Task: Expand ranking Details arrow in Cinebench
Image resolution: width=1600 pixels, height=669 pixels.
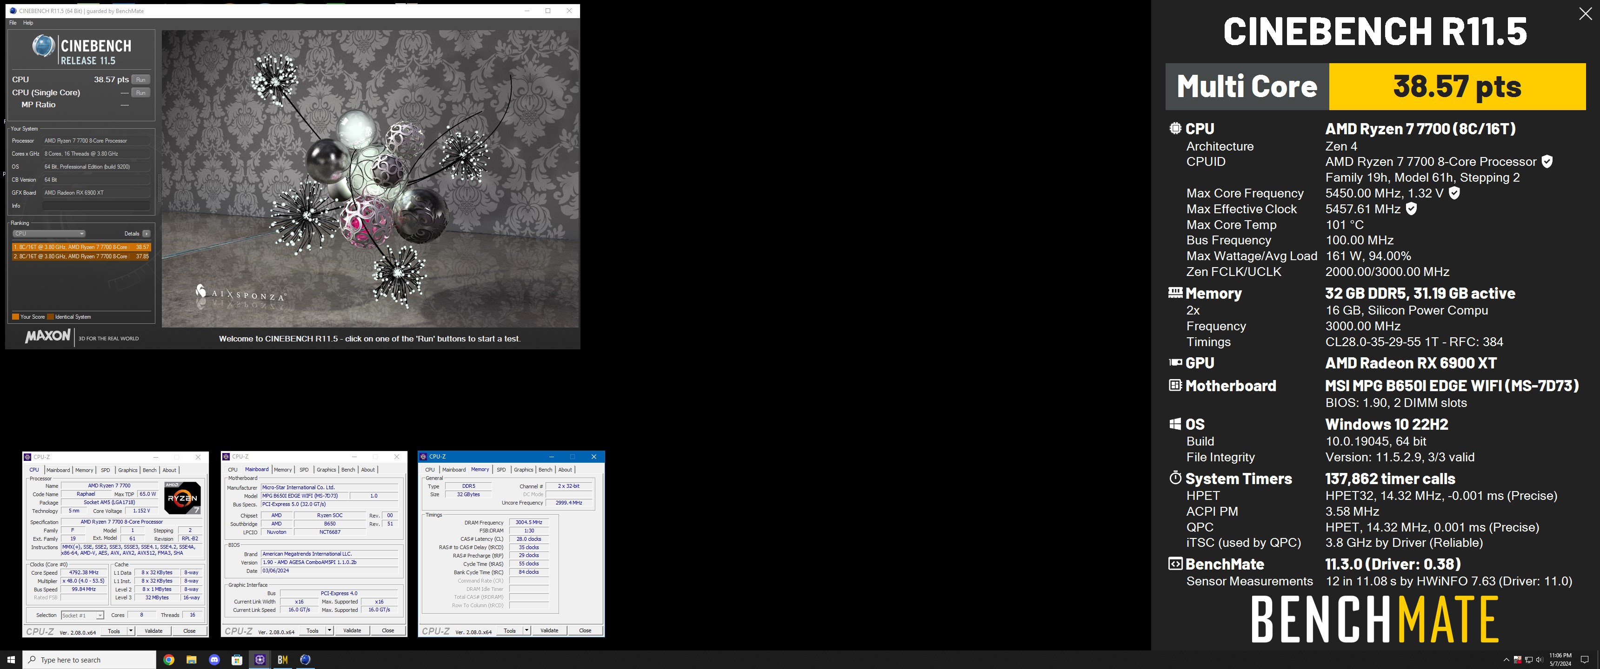Action: click(146, 233)
